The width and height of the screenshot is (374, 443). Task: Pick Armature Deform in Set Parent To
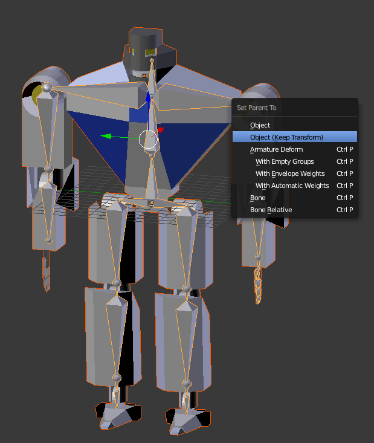click(x=276, y=149)
